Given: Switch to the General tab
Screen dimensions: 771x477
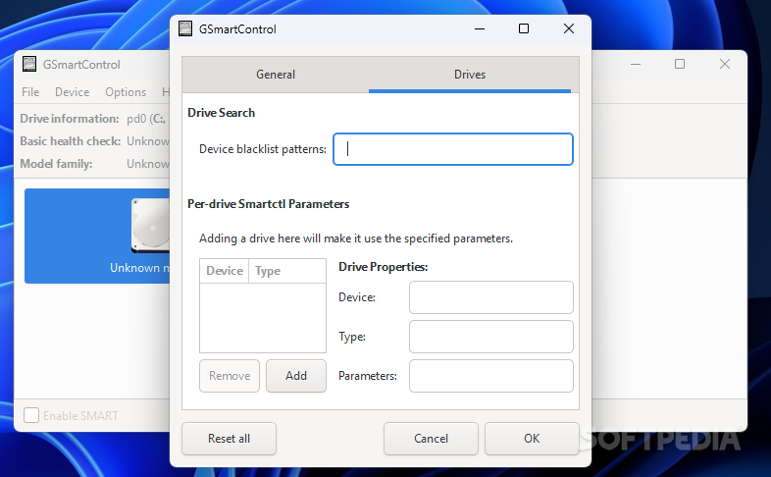Looking at the screenshot, I should [276, 75].
